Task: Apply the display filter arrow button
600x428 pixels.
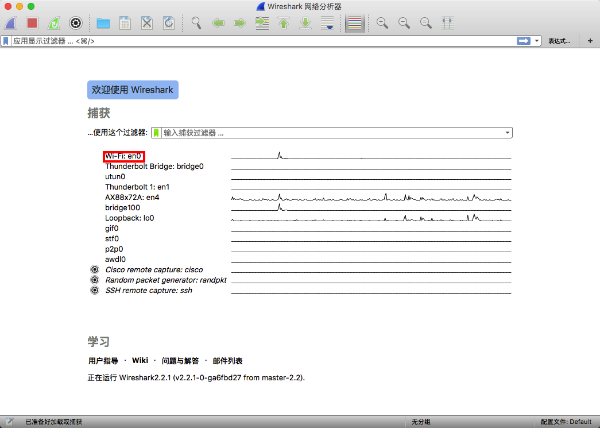Action: point(524,41)
